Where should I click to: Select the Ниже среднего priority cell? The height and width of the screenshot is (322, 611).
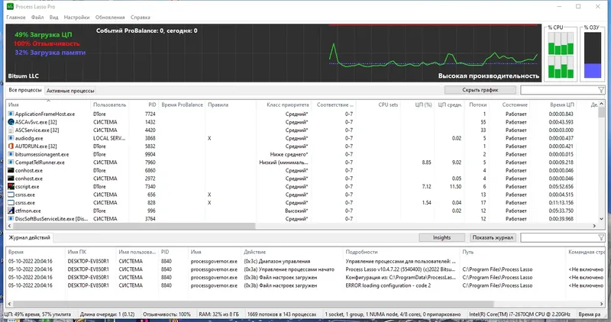(x=289, y=154)
